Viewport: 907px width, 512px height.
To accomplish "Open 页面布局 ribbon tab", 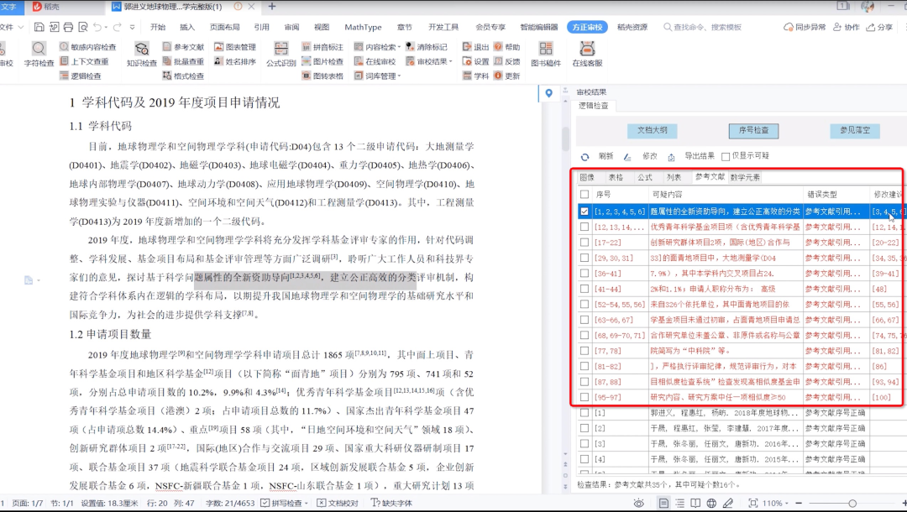I will point(224,27).
